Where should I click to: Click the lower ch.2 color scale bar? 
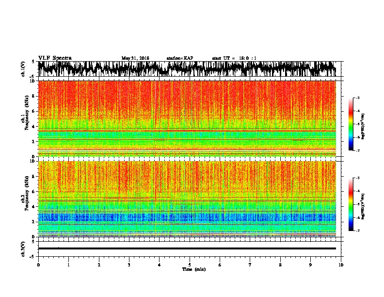pos(351,204)
